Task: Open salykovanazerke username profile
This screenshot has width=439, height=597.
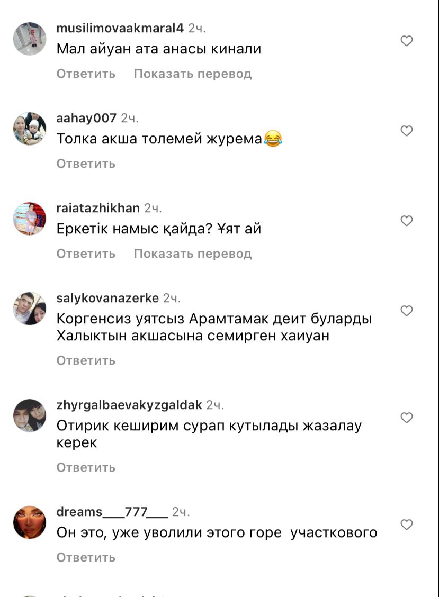Action: coord(107,298)
